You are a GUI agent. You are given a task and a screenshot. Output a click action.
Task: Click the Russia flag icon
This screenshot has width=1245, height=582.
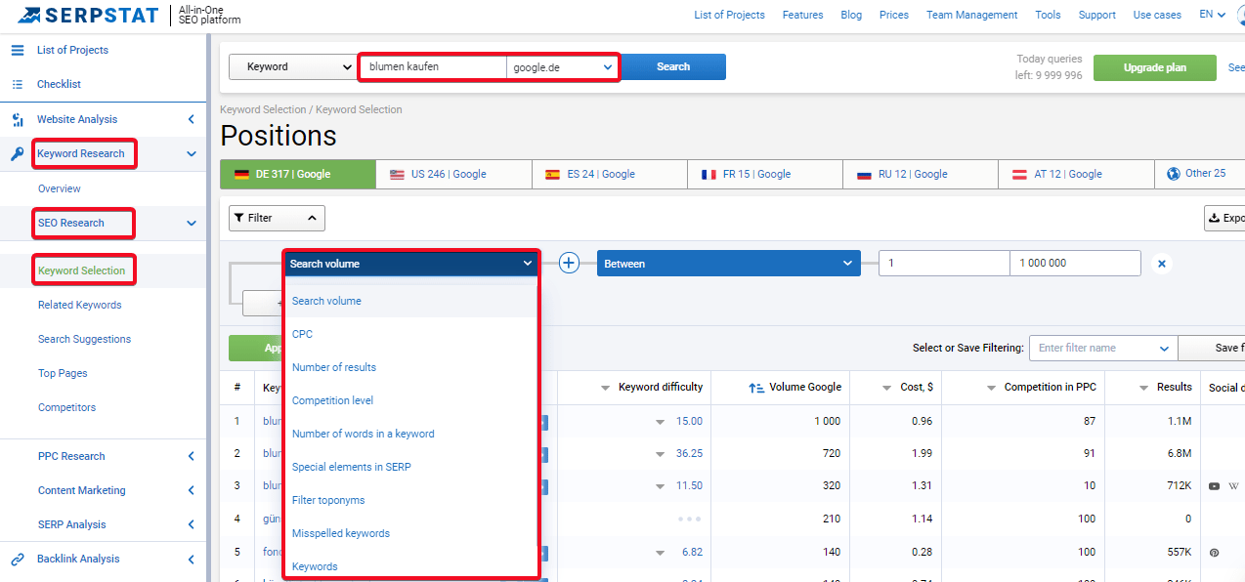point(864,174)
